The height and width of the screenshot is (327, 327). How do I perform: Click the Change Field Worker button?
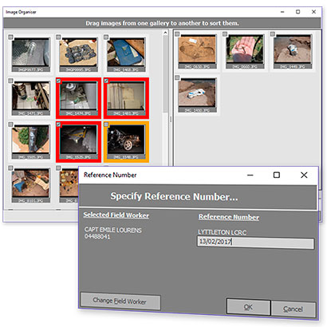point(120,301)
